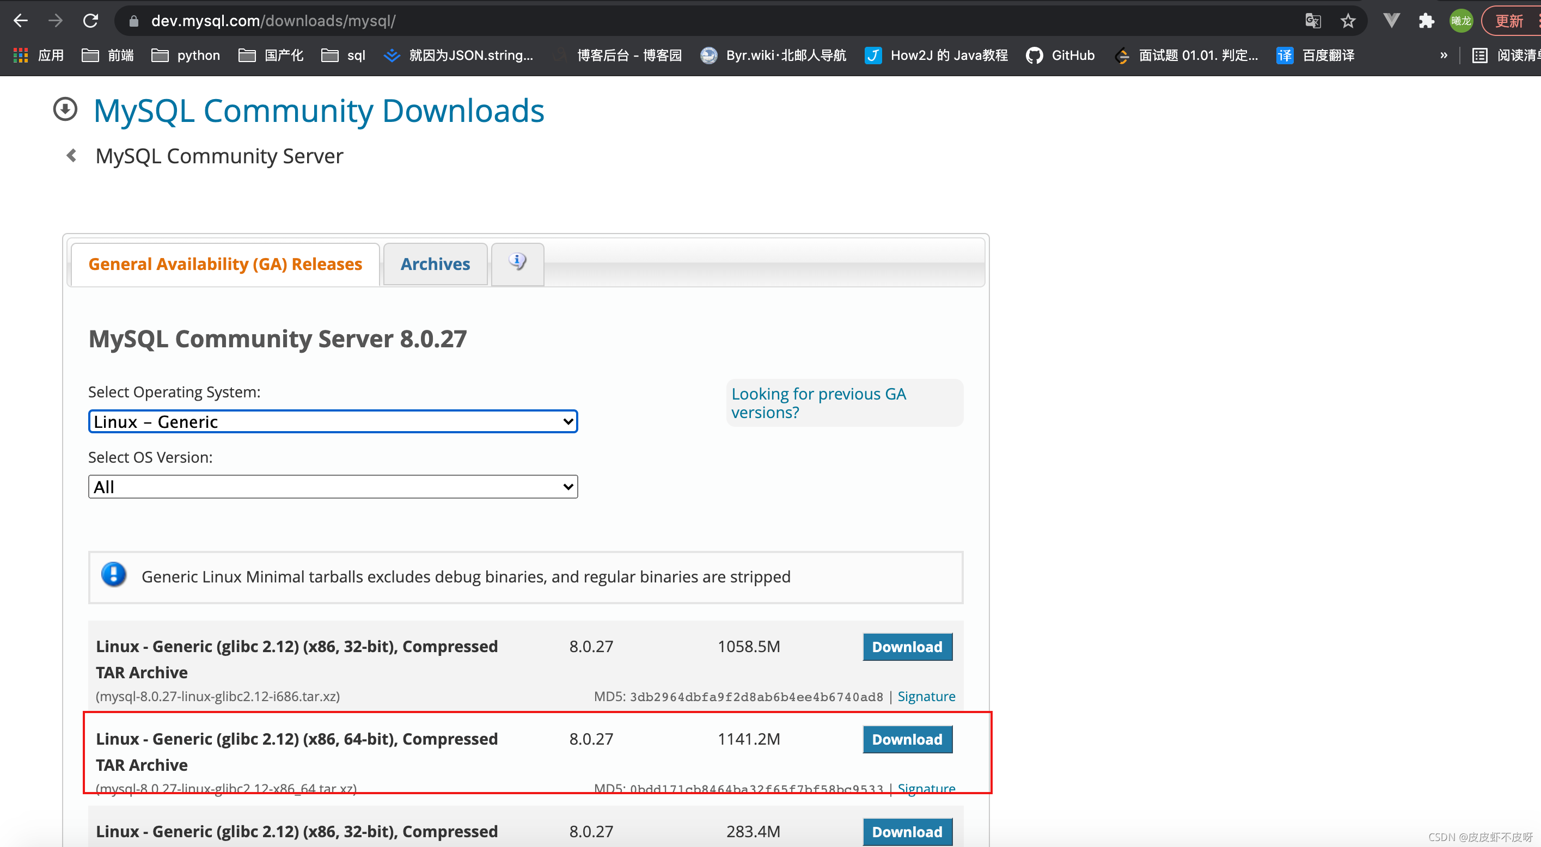Image resolution: width=1541 pixels, height=847 pixels.
Task: Download the 283.4M 32-bit archive
Action: [907, 831]
